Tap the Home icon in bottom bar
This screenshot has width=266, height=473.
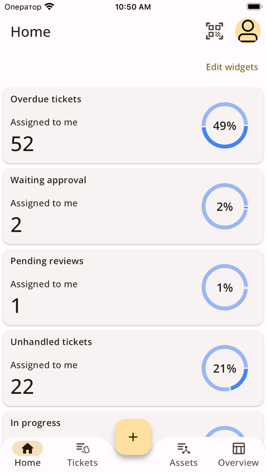(27, 448)
